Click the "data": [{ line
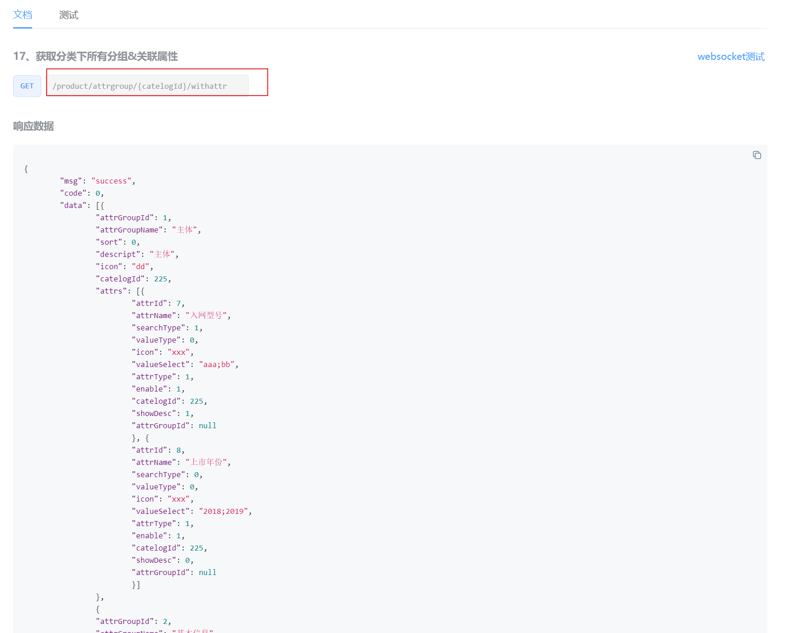Screen dimensions: 796x633 point(82,205)
